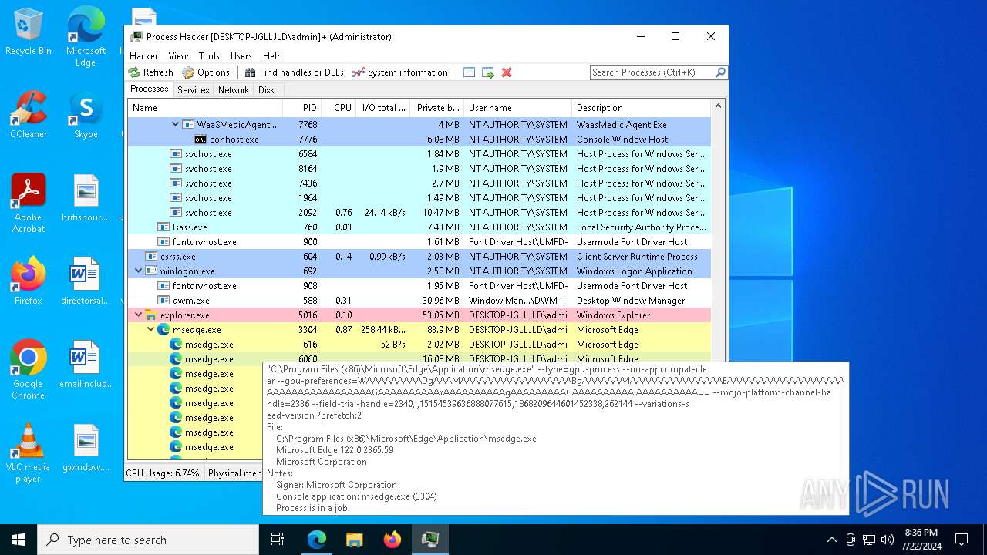Select svchost.exe with PID 6584

(419, 154)
